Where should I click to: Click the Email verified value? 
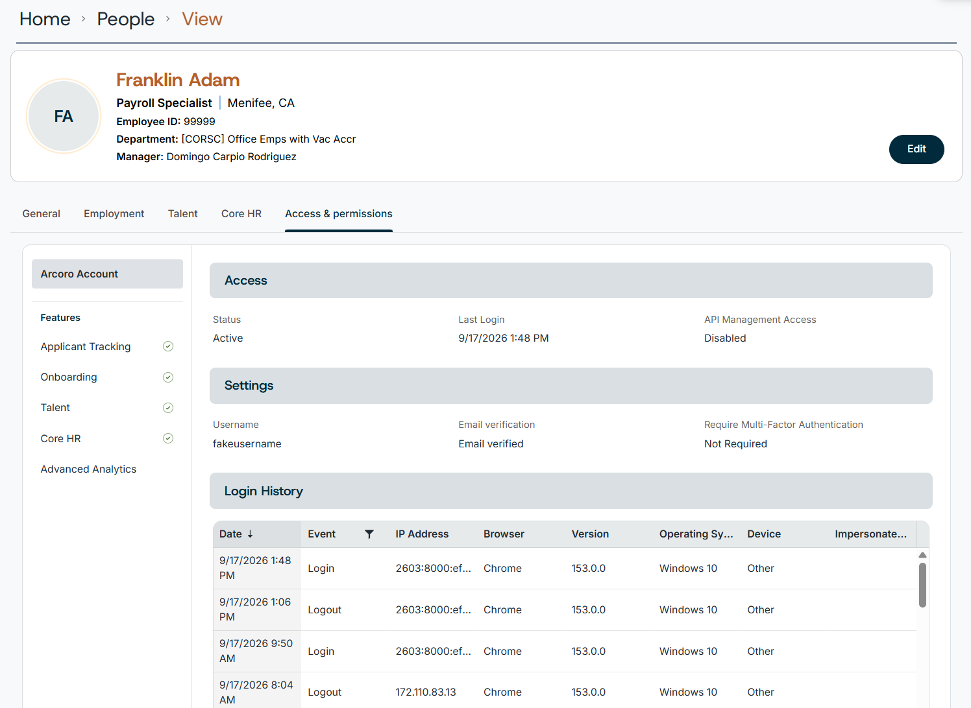tap(491, 444)
